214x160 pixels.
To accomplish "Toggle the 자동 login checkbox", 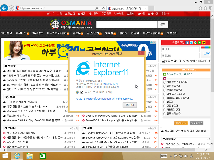I will pos(163,61).
